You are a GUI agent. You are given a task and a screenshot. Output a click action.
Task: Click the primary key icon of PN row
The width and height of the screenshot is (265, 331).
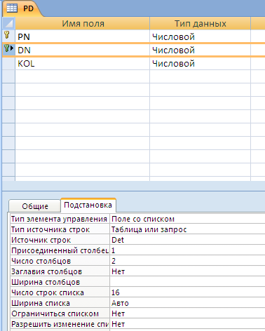pos(7,35)
